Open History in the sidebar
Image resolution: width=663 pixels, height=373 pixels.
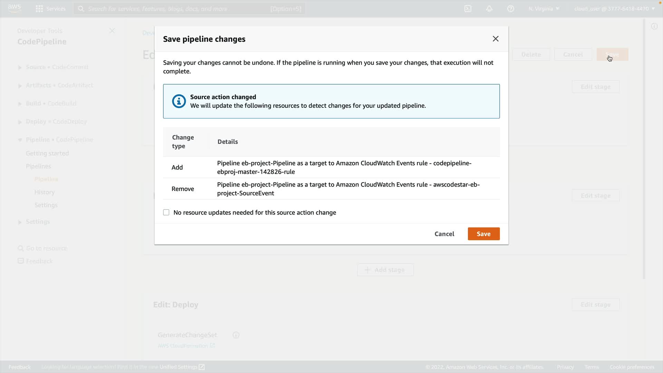(x=45, y=192)
